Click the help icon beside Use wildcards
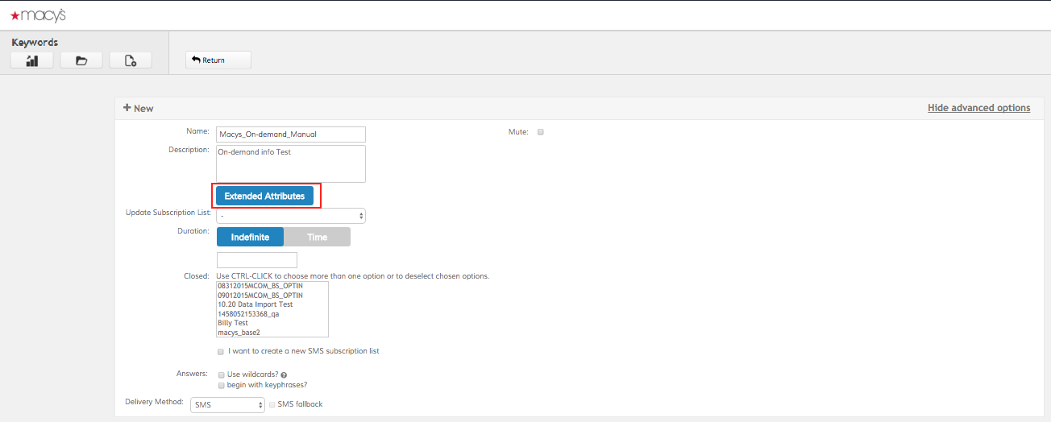The width and height of the screenshot is (1051, 422). tap(284, 375)
